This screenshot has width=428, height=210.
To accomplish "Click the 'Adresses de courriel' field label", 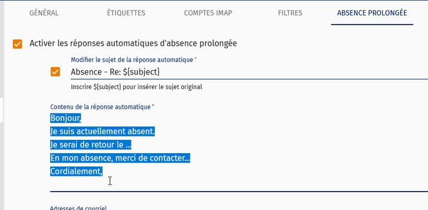I will (79, 208).
